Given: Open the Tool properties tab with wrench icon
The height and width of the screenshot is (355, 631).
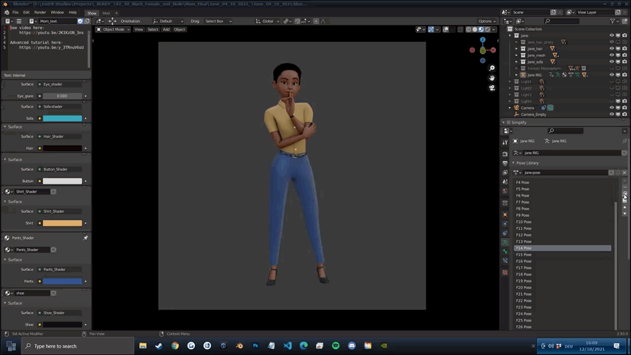Looking at the screenshot, I should coord(505,142).
